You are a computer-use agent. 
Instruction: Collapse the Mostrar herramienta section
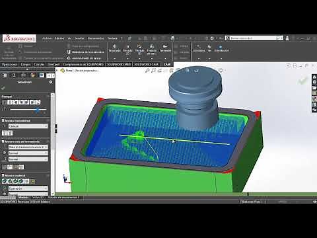point(48,120)
